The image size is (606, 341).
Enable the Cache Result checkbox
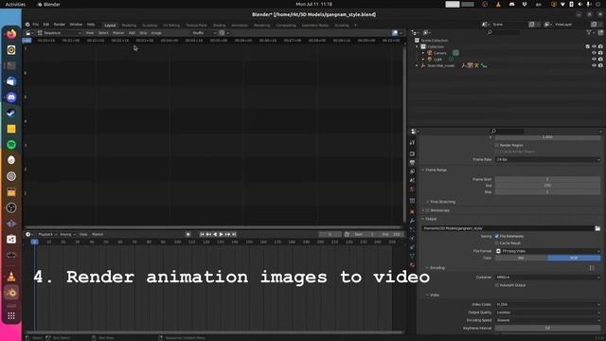497,243
